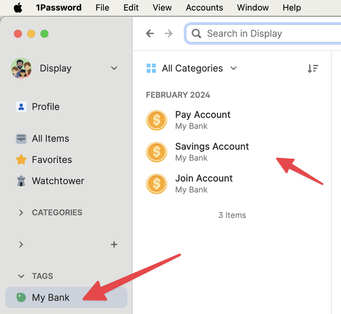Click the All Categories grid icon
Viewport: 341px width, 314px height.
151,68
